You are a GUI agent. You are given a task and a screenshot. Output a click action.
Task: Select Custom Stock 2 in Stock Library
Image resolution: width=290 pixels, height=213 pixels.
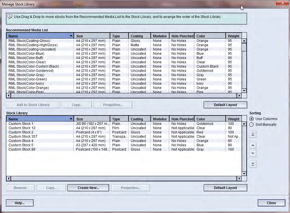(124, 132)
